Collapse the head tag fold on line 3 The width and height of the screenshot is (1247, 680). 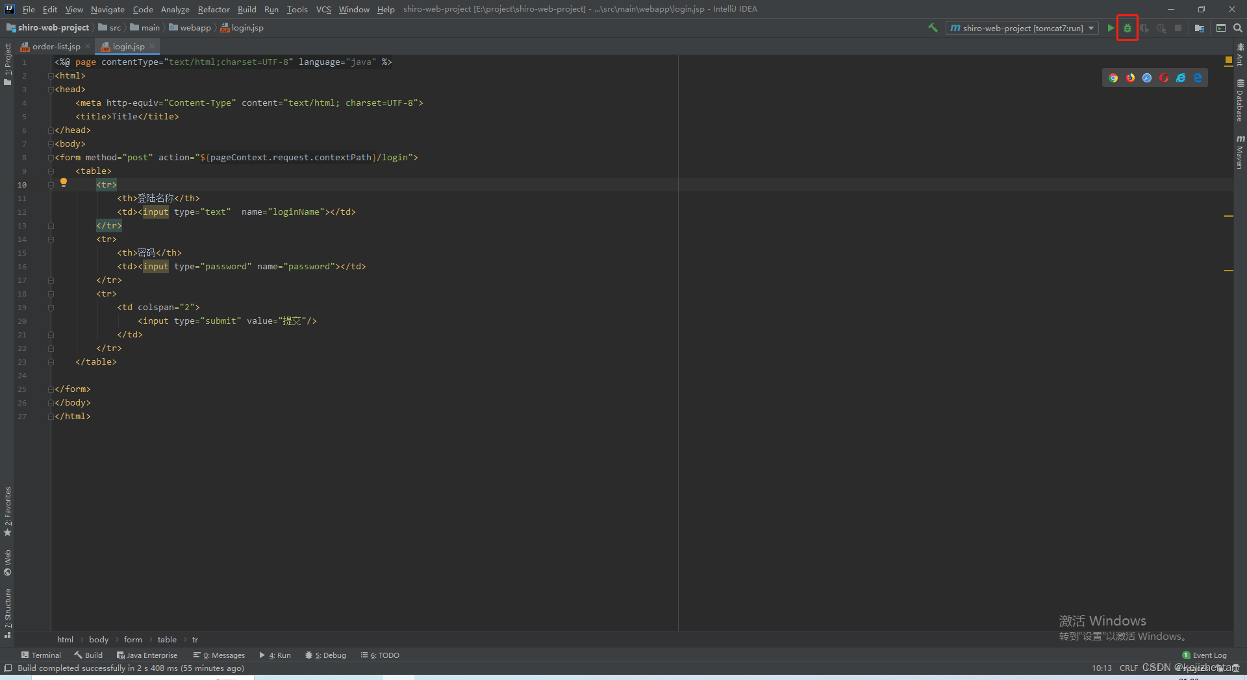[x=51, y=90]
